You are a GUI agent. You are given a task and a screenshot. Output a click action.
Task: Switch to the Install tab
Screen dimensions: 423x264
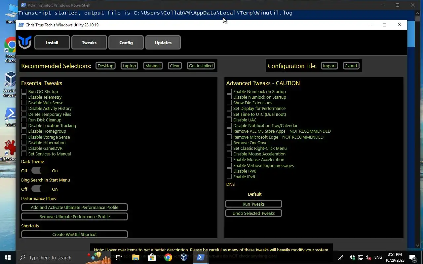click(52, 43)
